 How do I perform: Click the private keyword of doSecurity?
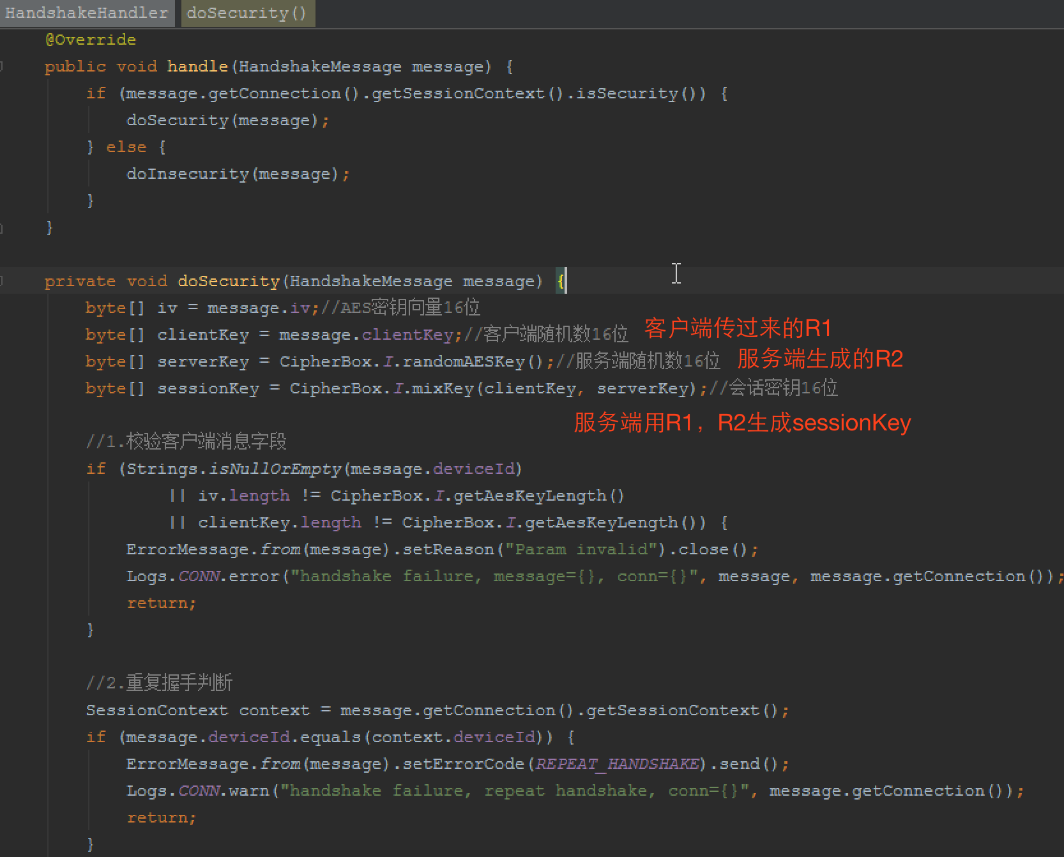80,281
